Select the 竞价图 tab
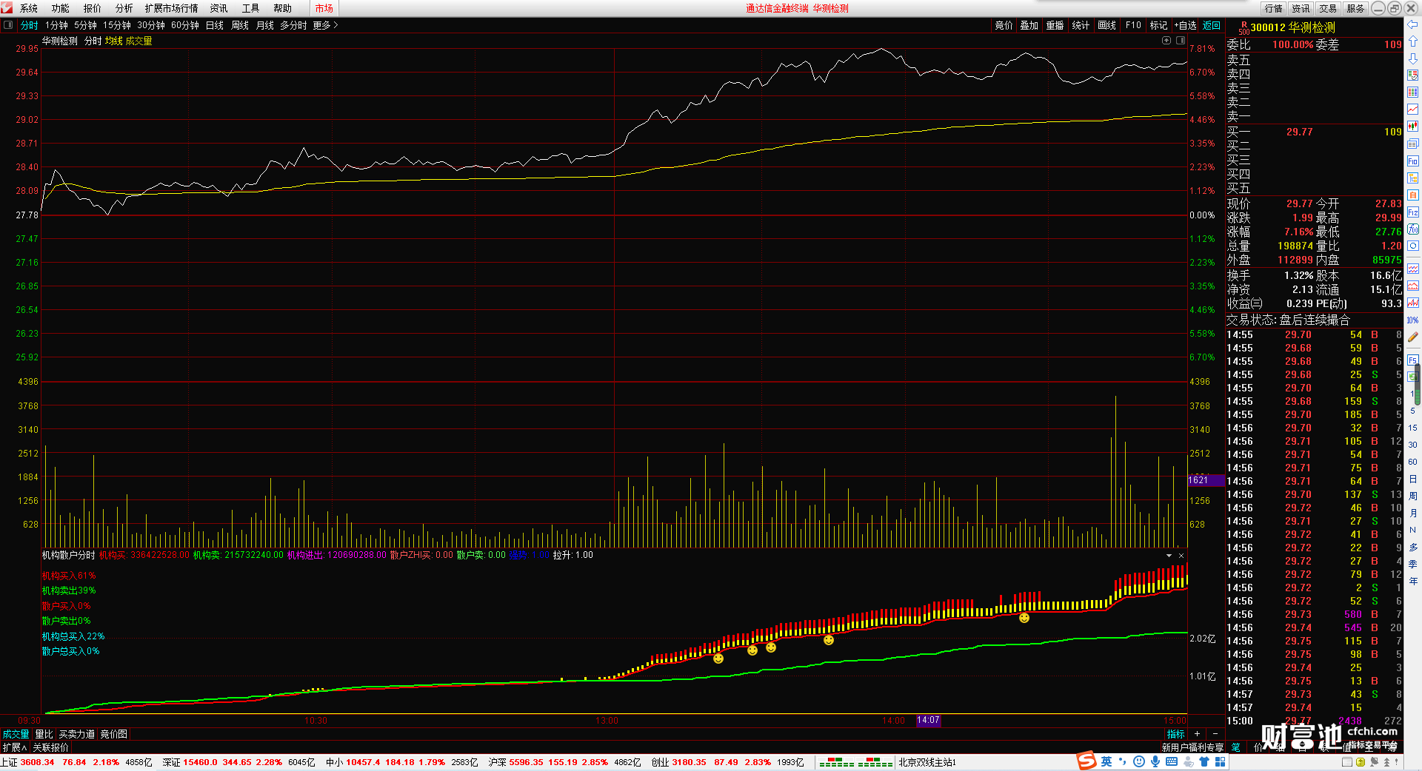This screenshot has height=771, width=1422. tap(114, 734)
